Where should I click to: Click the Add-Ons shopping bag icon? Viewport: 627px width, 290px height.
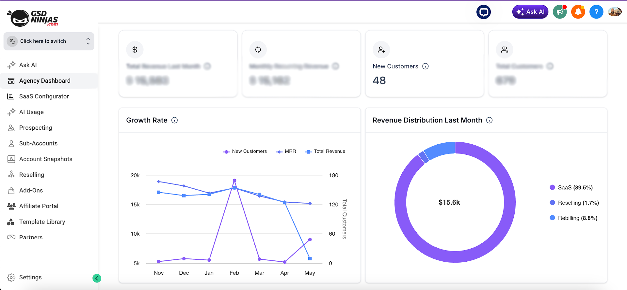tap(11, 190)
